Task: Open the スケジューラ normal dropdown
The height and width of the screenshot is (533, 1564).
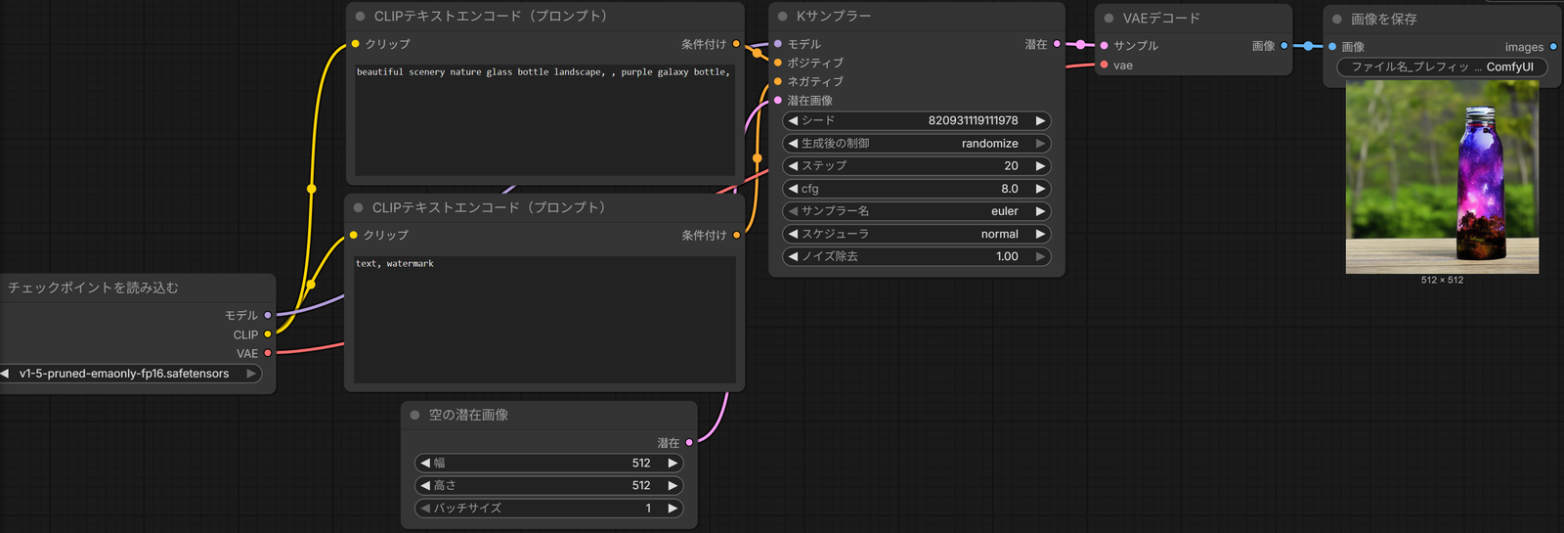Action: tap(916, 234)
